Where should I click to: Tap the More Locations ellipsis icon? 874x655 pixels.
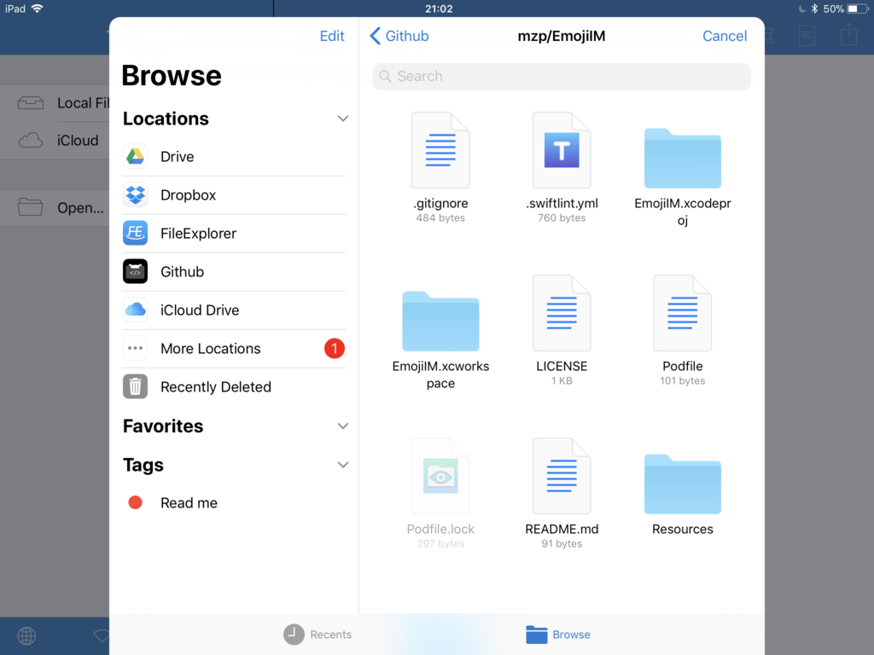pyautogui.click(x=135, y=348)
